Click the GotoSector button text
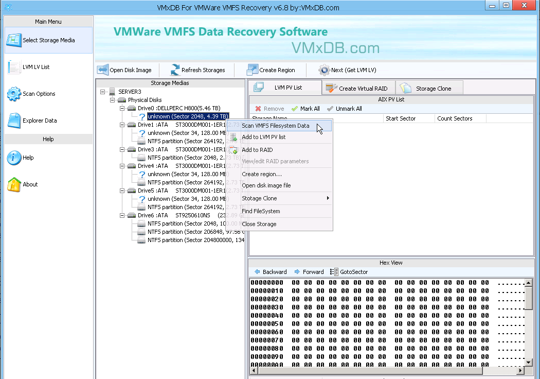Viewport: 540px width, 379px height. click(354, 272)
